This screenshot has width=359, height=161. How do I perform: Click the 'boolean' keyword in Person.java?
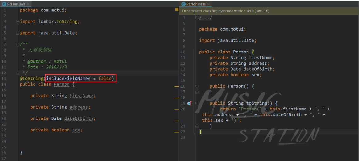coord(60,130)
